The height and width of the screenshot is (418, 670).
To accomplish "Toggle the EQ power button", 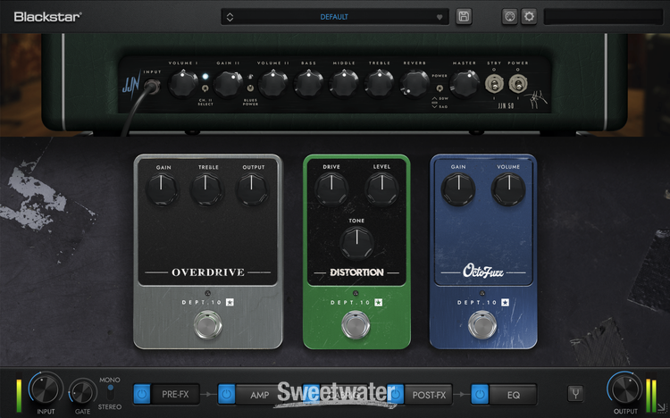I will 480,394.
